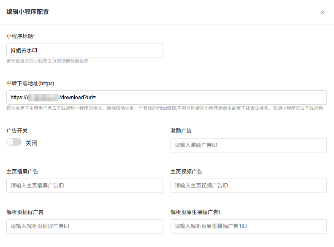Viewport: 334px width, 247px height.
Task: Click the hint text under 中转下载地址 field
Action: [x=165, y=109]
